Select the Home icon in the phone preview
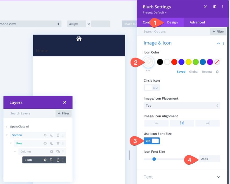The image size is (230, 184). click(79, 38)
